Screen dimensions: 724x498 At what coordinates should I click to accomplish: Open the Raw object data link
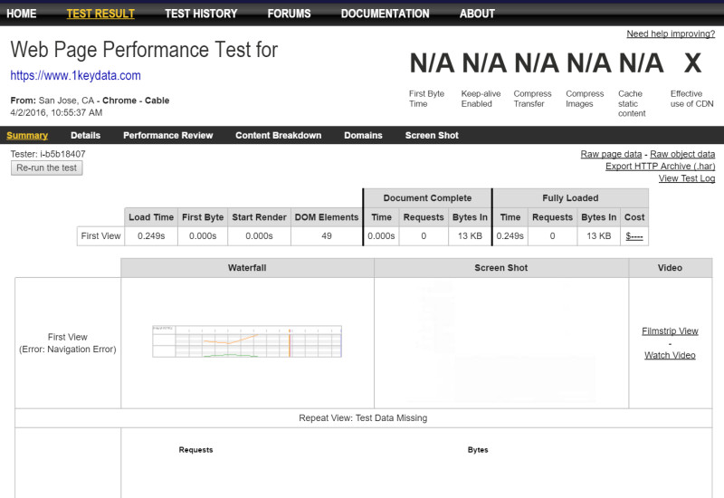coord(682,154)
